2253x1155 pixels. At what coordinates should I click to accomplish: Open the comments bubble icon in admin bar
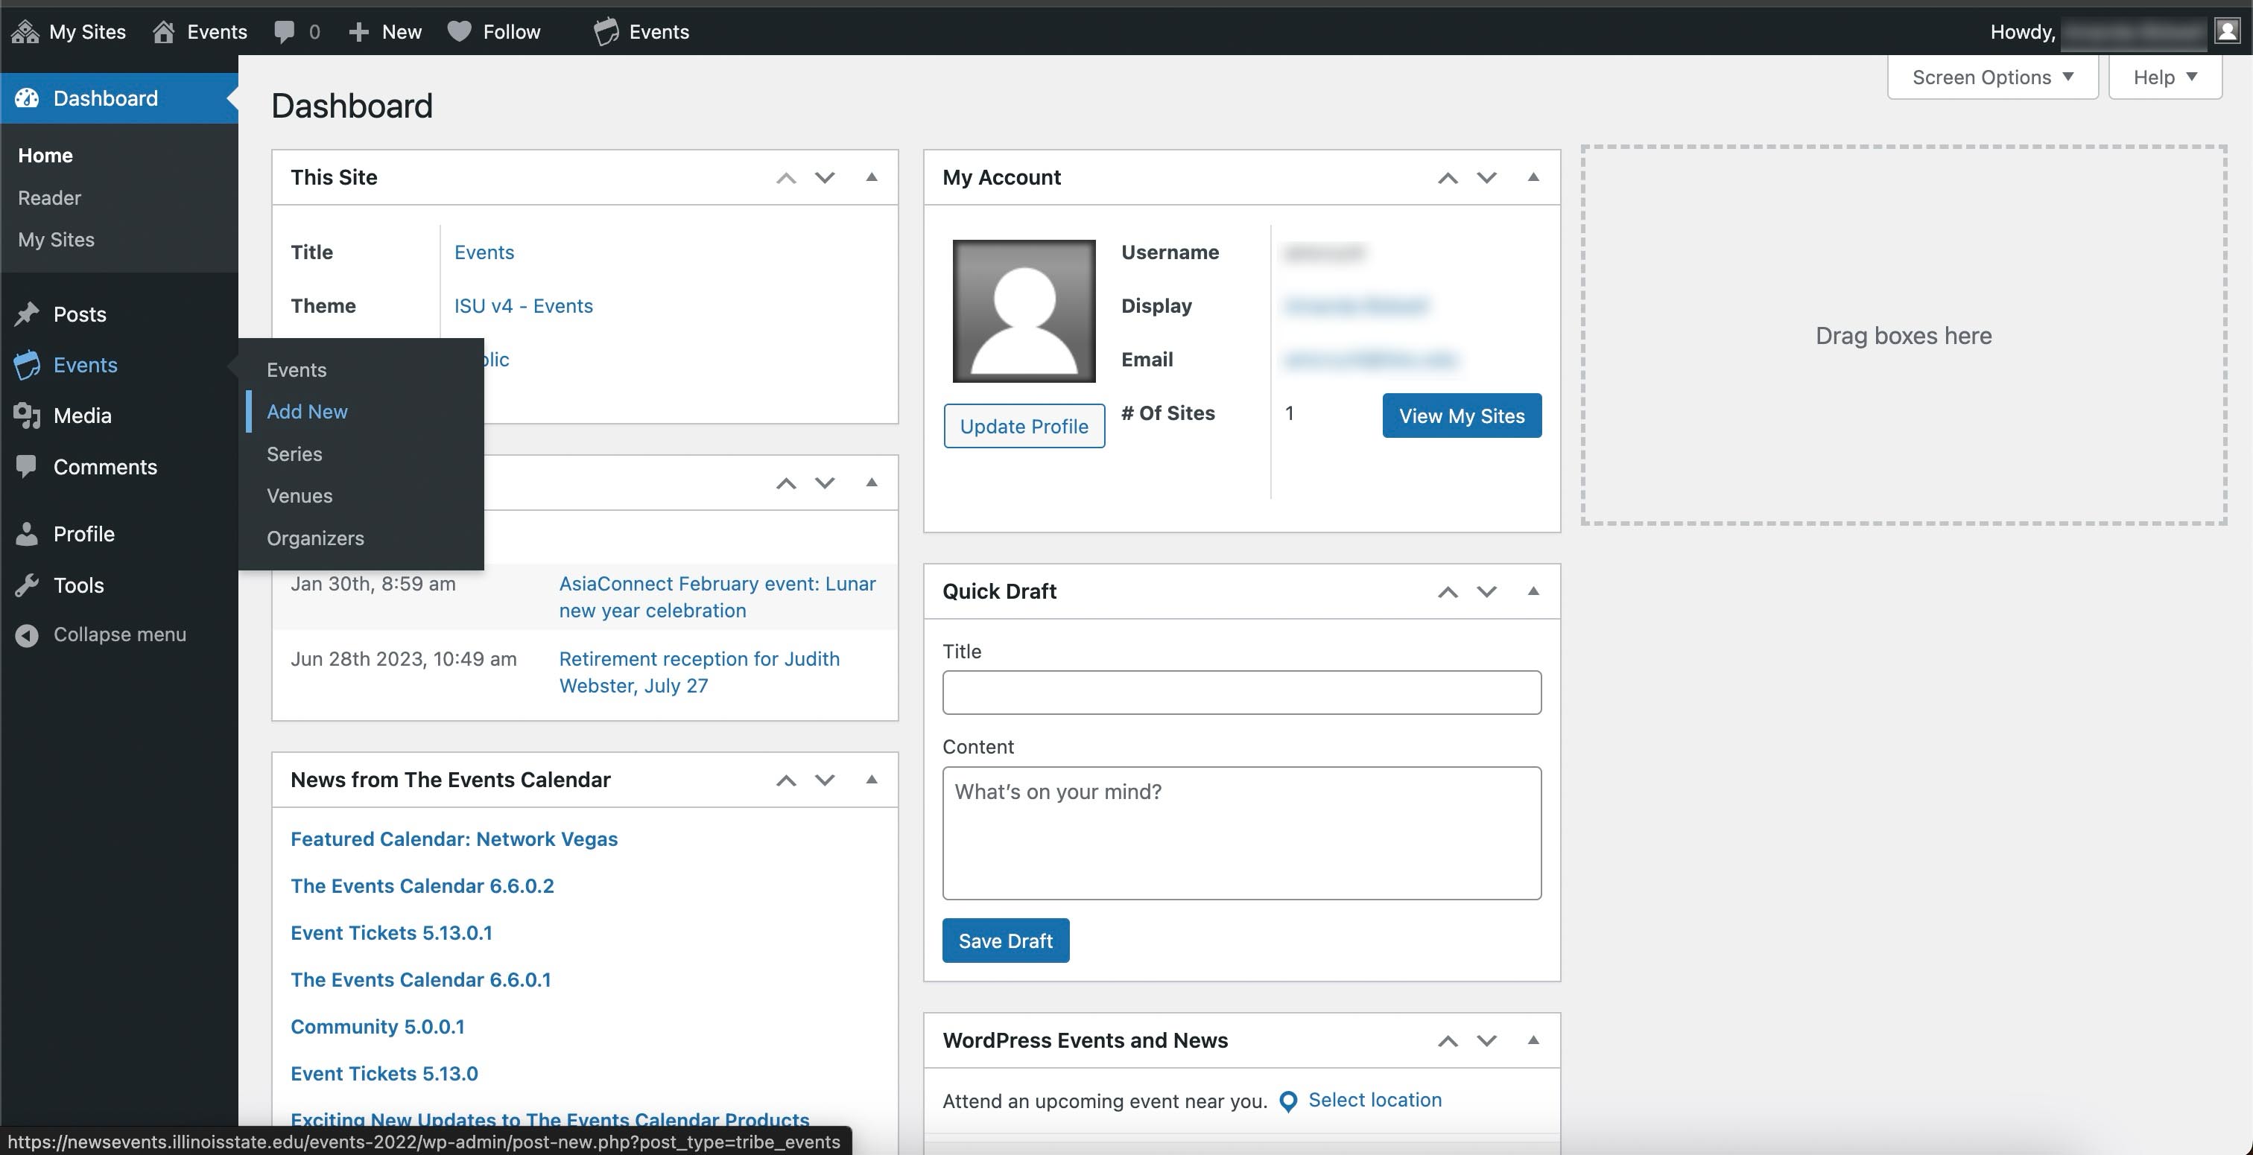pyautogui.click(x=285, y=32)
